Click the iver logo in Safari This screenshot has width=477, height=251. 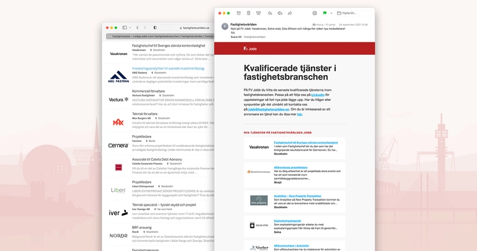pyautogui.click(x=118, y=213)
